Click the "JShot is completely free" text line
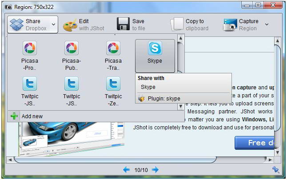287x180 pixels. click(203, 128)
